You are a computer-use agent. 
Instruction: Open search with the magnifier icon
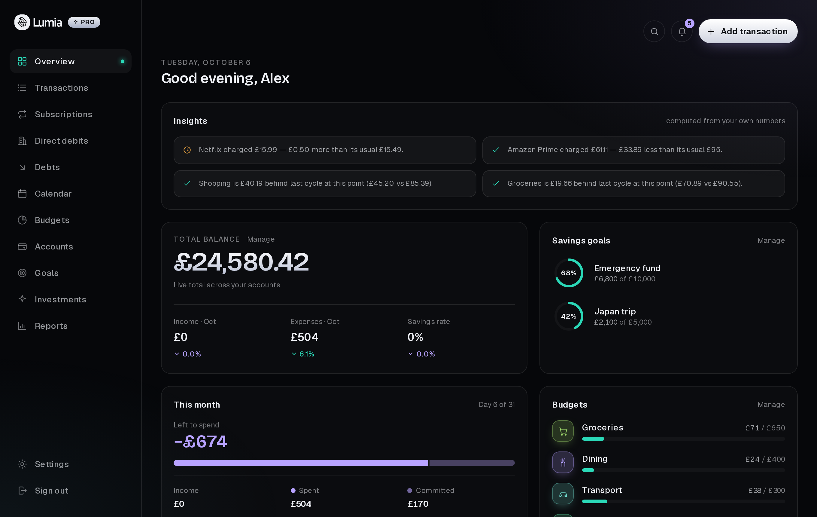pyautogui.click(x=654, y=32)
